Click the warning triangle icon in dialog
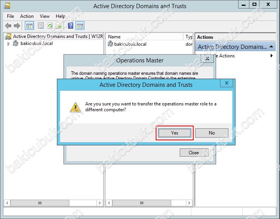 (x=76, y=107)
